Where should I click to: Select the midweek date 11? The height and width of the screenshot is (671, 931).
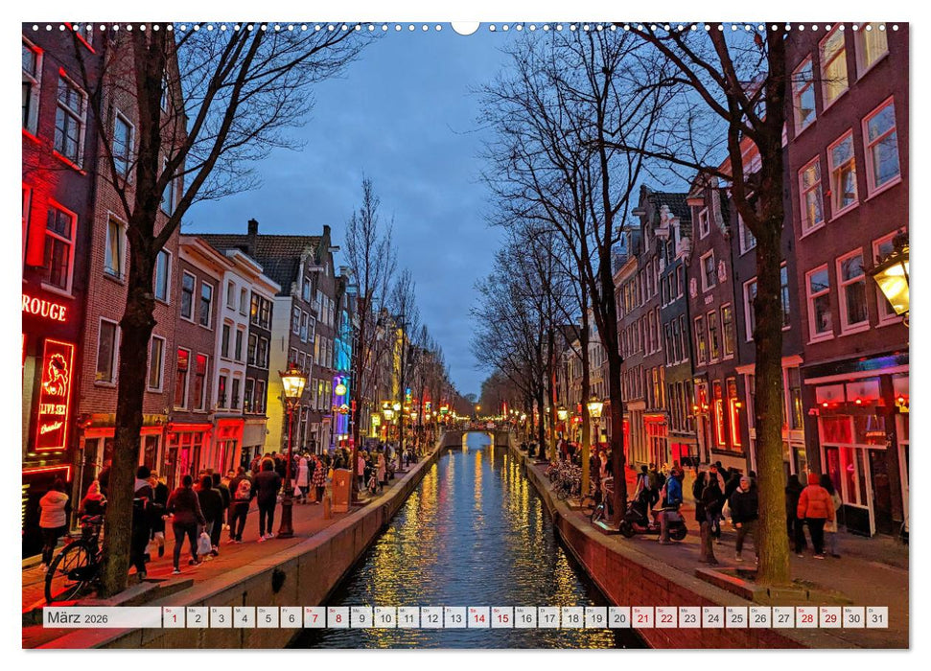[x=407, y=620]
